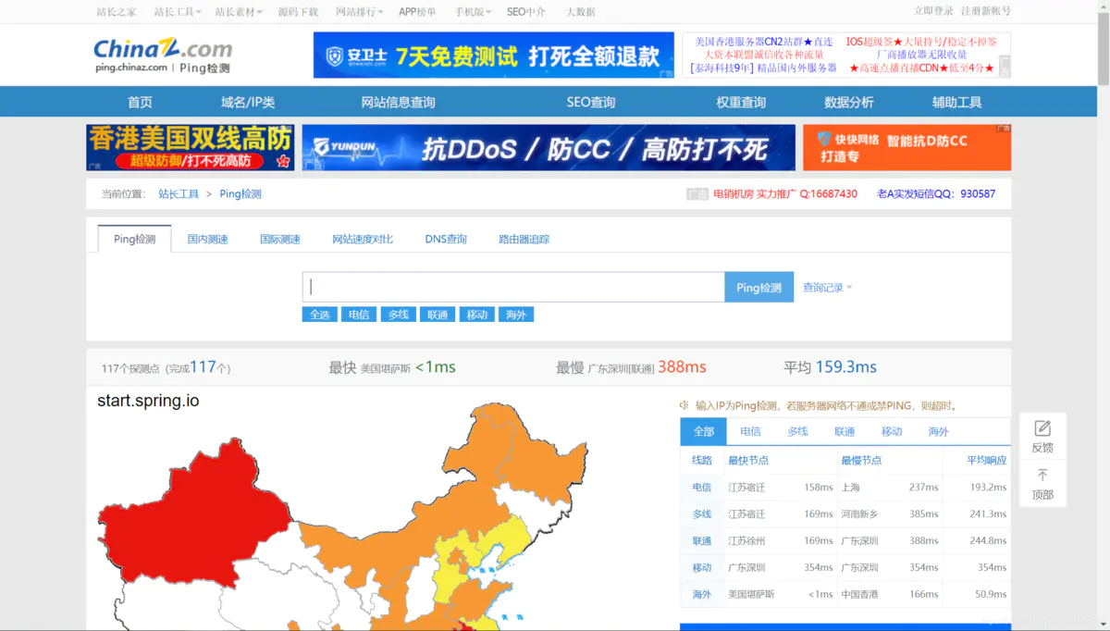Click the 快快网络 智能抗D防CC ad
This screenshot has width=1110, height=631.
point(906,148)
